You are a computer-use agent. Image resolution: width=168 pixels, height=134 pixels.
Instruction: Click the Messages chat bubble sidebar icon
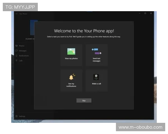[x=17, y=51]
